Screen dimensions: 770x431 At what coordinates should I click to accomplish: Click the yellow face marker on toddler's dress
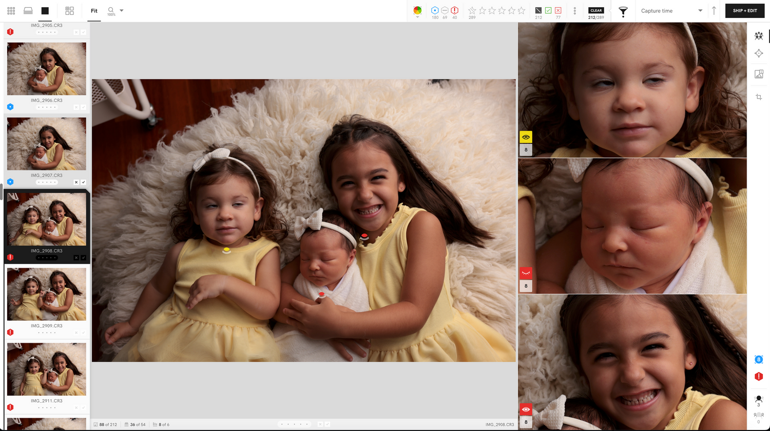point(226,250)
